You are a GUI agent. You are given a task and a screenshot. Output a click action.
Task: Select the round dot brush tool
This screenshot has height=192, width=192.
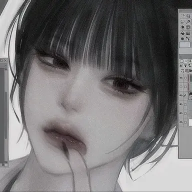(183, 39)
